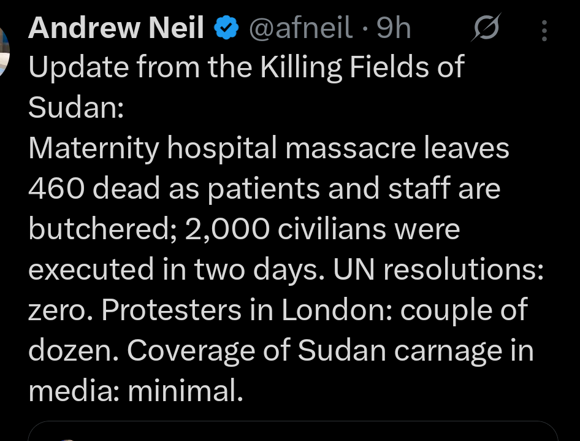Click the blue verified badge
Image resolution: width=580 pixels, height=441 pixels.
pyautogui.click(x=225, y=28)
